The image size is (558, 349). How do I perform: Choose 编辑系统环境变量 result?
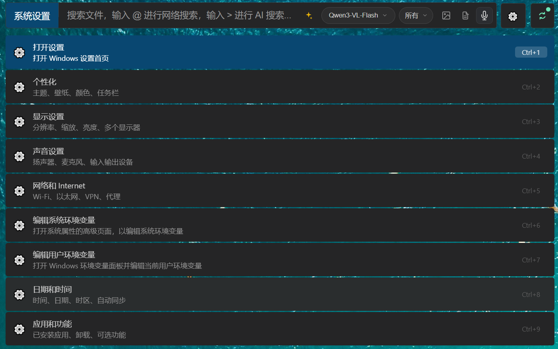280,225
